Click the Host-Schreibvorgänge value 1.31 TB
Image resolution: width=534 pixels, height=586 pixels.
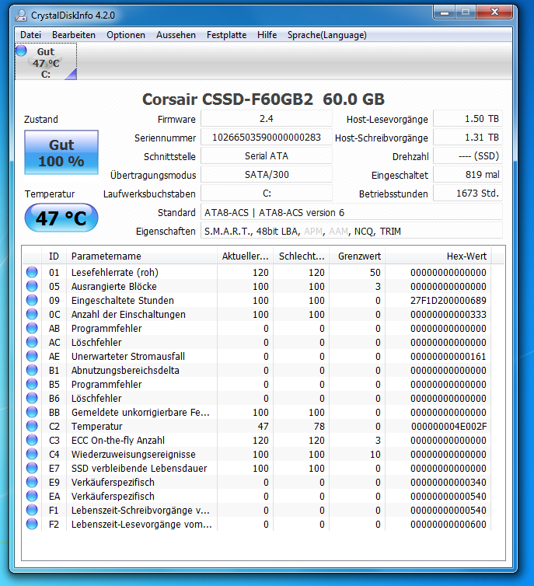[468, 138]
